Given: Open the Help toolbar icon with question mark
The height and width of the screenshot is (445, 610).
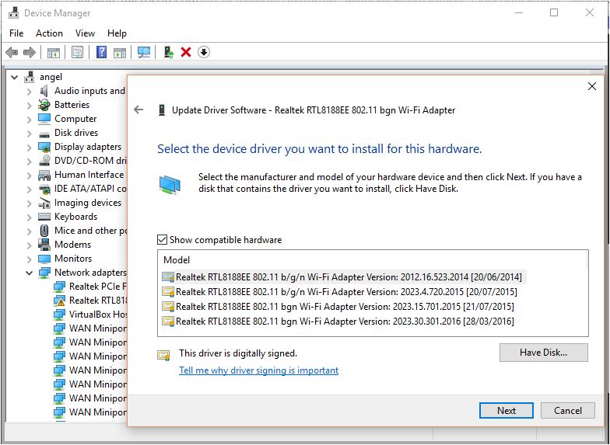Looking at the screenshot, I should pyautogui.click(x=101, y=52).
